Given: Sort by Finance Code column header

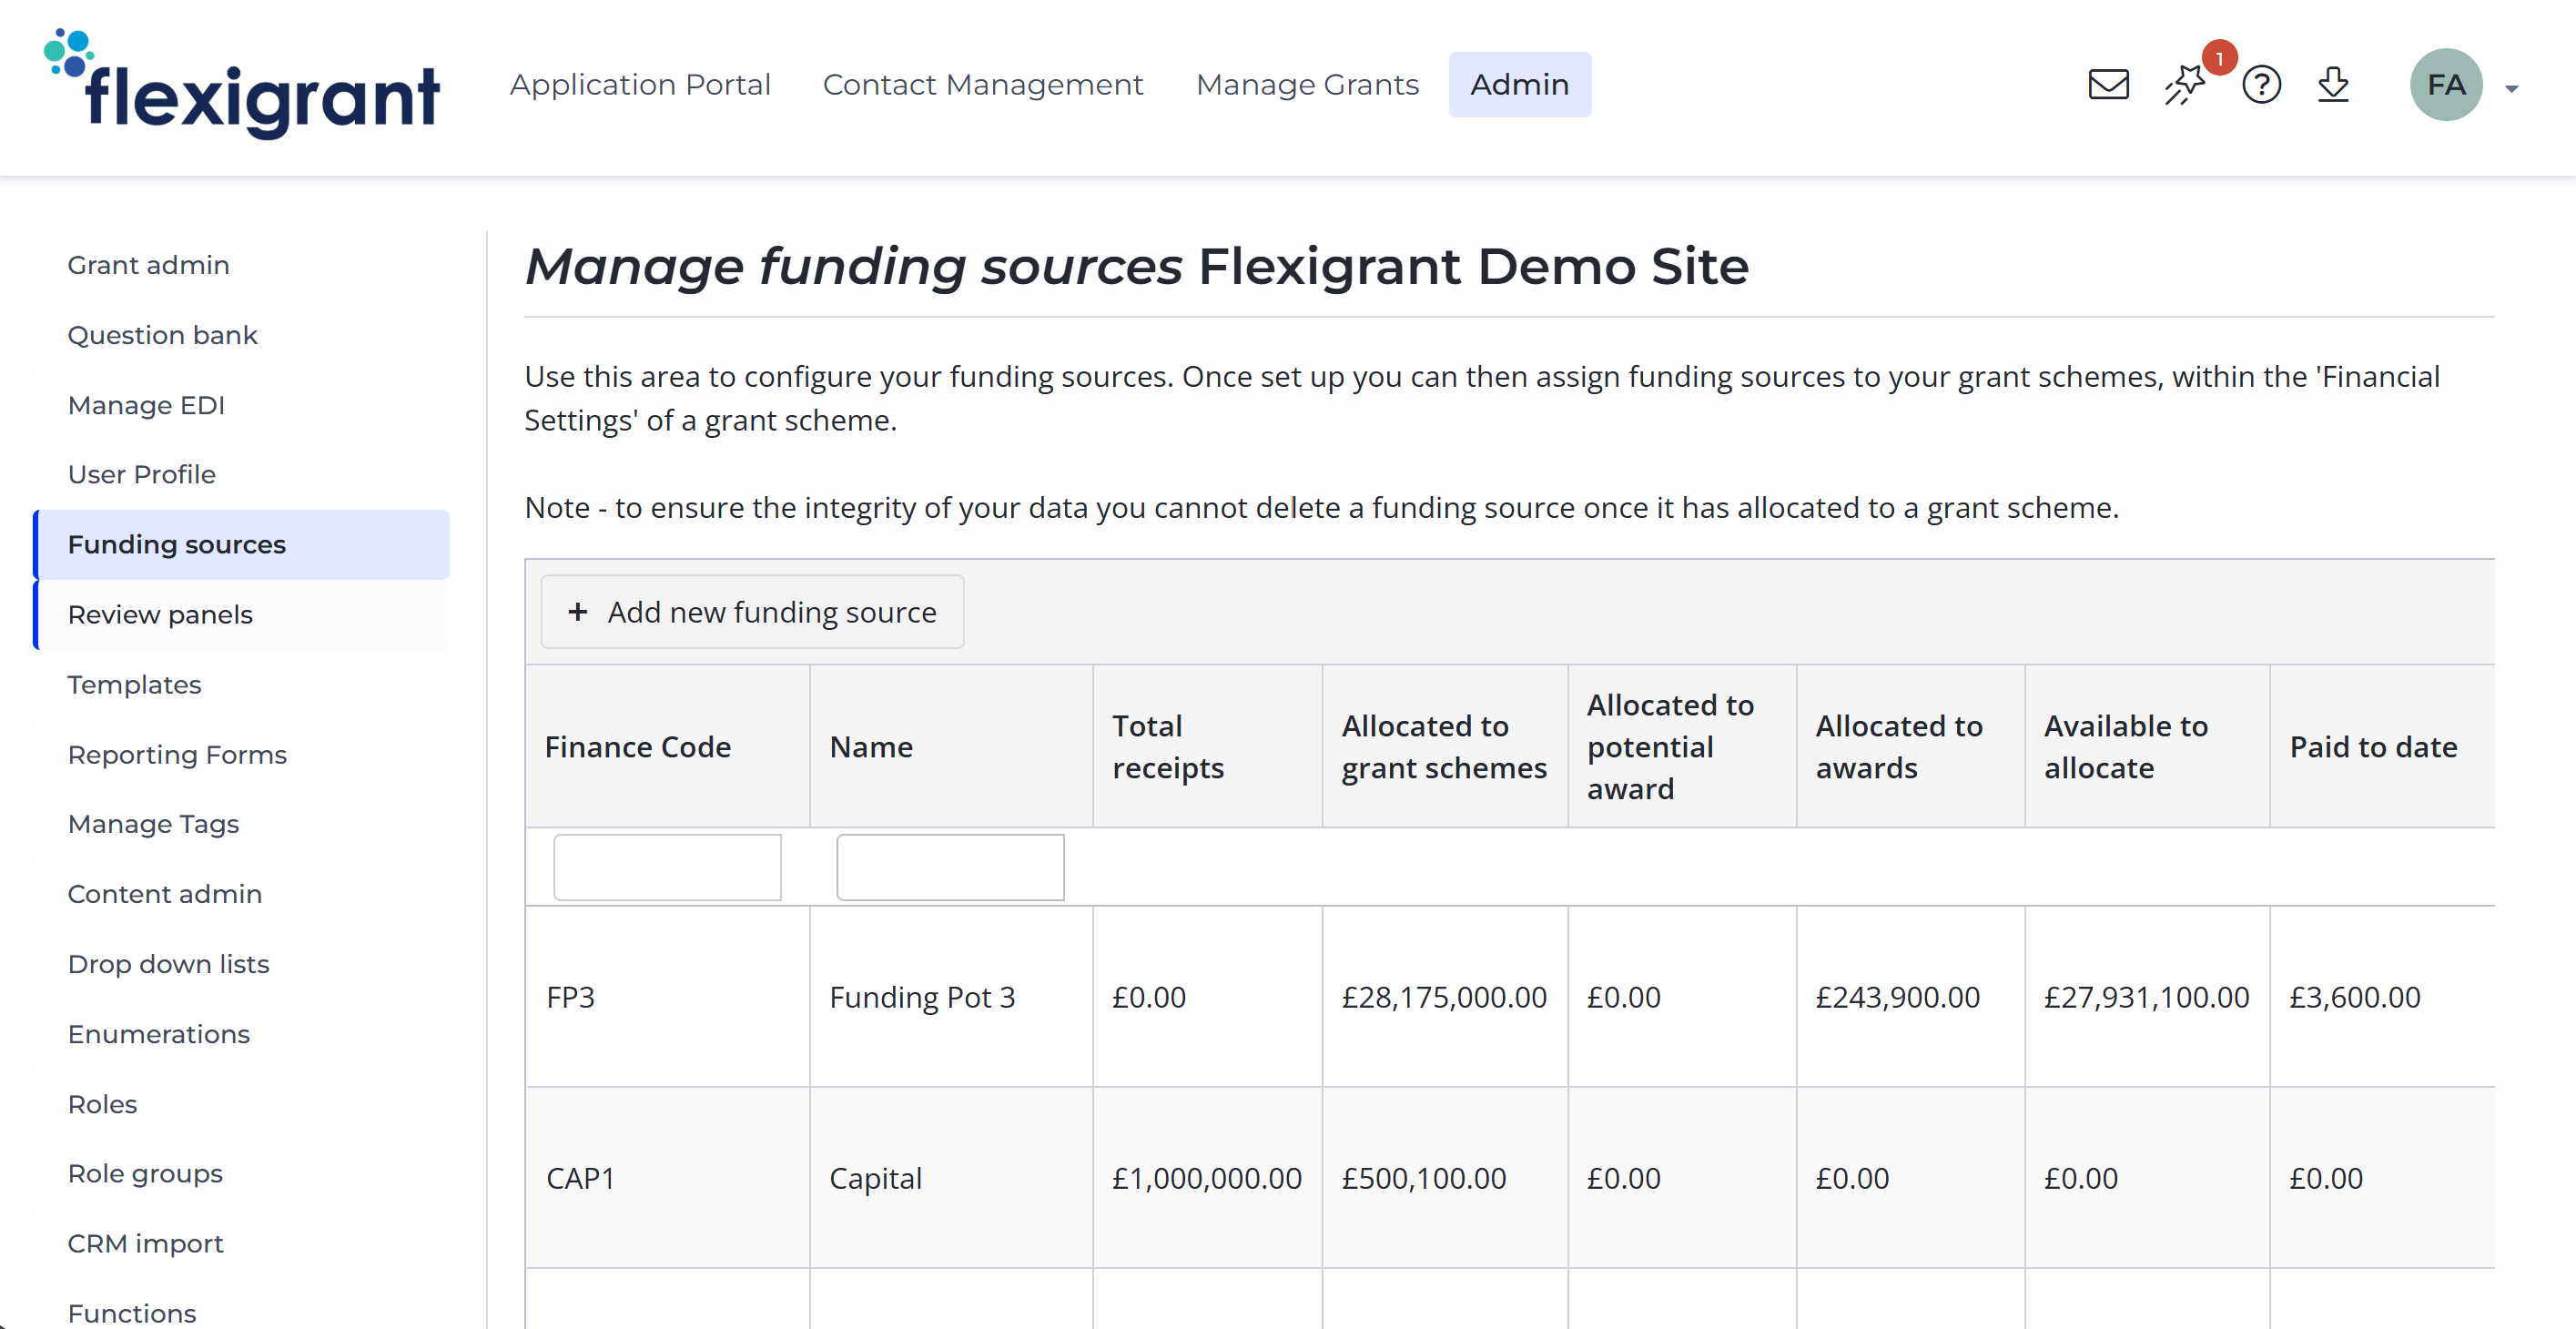Looking at the screenshot, I should tap(638, 747).
